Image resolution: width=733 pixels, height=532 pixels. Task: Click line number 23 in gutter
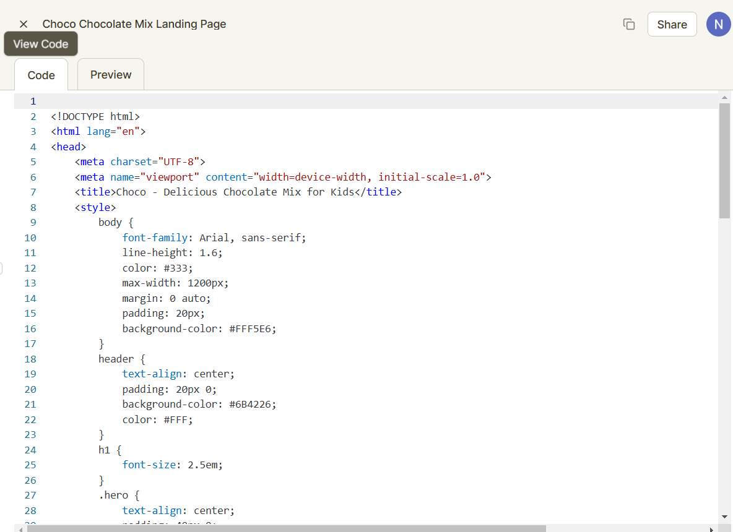click(x=30, y=435)
